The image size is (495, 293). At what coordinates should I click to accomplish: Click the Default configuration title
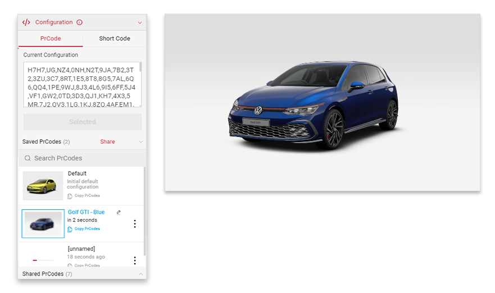(77, 173)
